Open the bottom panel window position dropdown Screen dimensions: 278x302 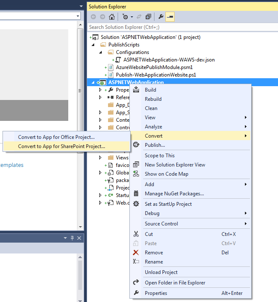65,238
